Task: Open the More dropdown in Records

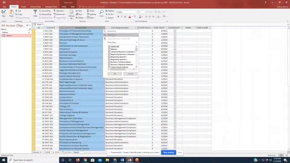Action: click(x=91, y=18)
